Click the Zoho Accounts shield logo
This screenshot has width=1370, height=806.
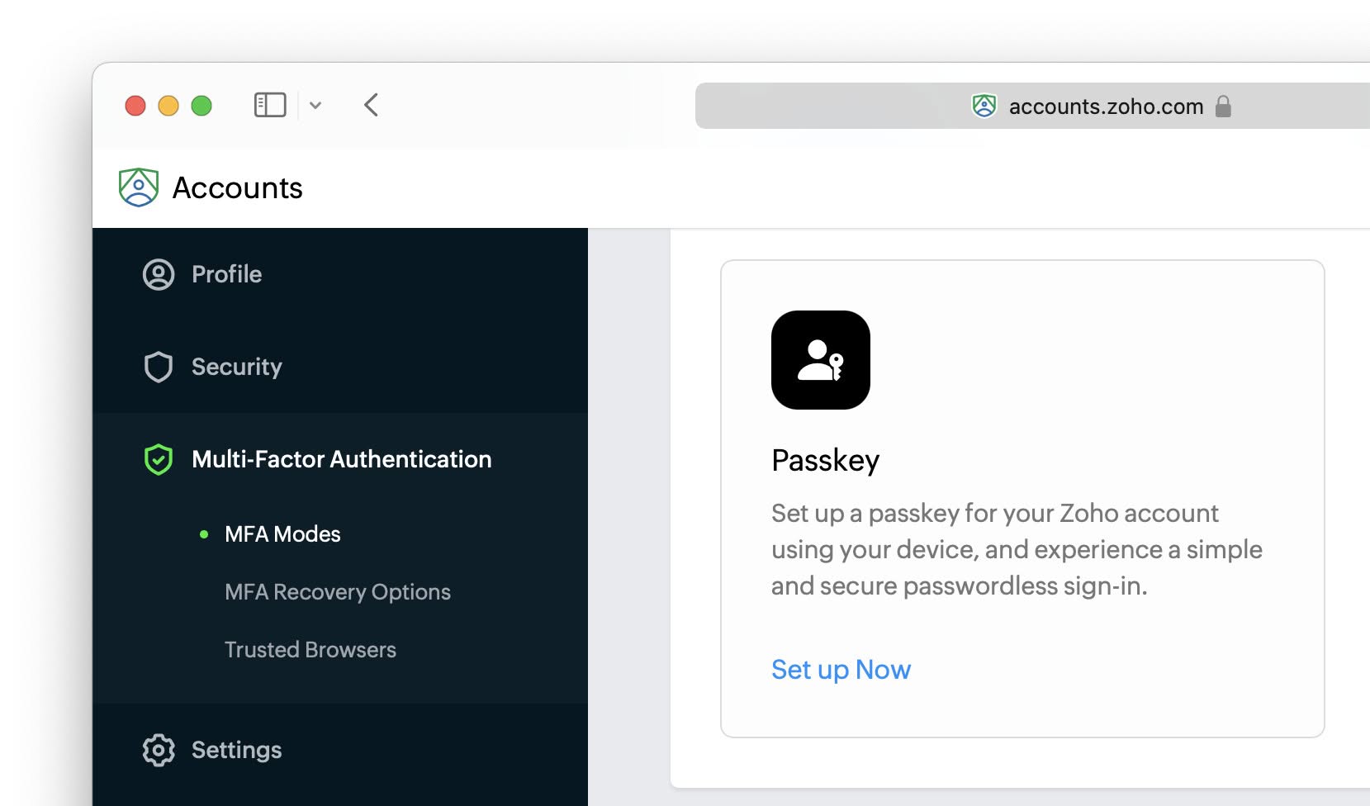[x=139, y=187]
